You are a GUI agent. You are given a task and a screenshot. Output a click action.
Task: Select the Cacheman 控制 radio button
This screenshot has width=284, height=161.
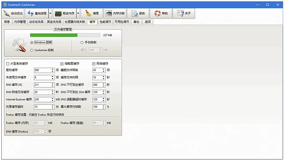32,50
